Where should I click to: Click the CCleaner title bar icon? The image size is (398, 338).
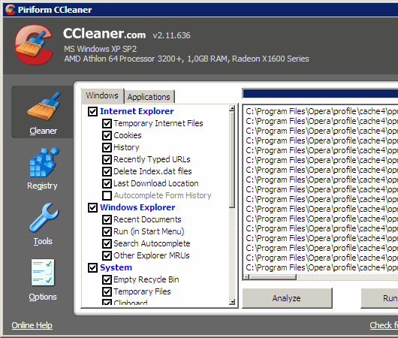pyautogui.click(x=11, y=10)
